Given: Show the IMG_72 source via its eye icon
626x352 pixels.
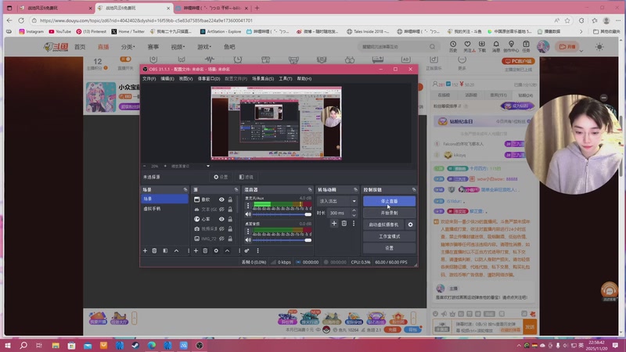Looking at the screenshot, I should pyautogui.click(x=221, y=239).
